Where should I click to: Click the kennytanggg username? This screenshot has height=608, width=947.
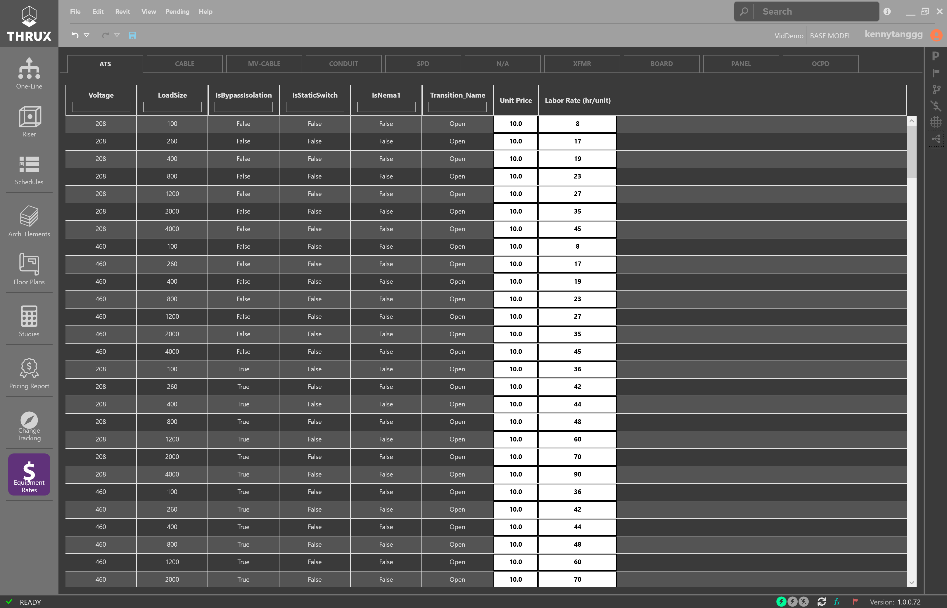pos(893,34)
